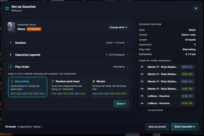The image size is (204, 136).
Task: Open the Session section header
Action: tap(68, 43)
